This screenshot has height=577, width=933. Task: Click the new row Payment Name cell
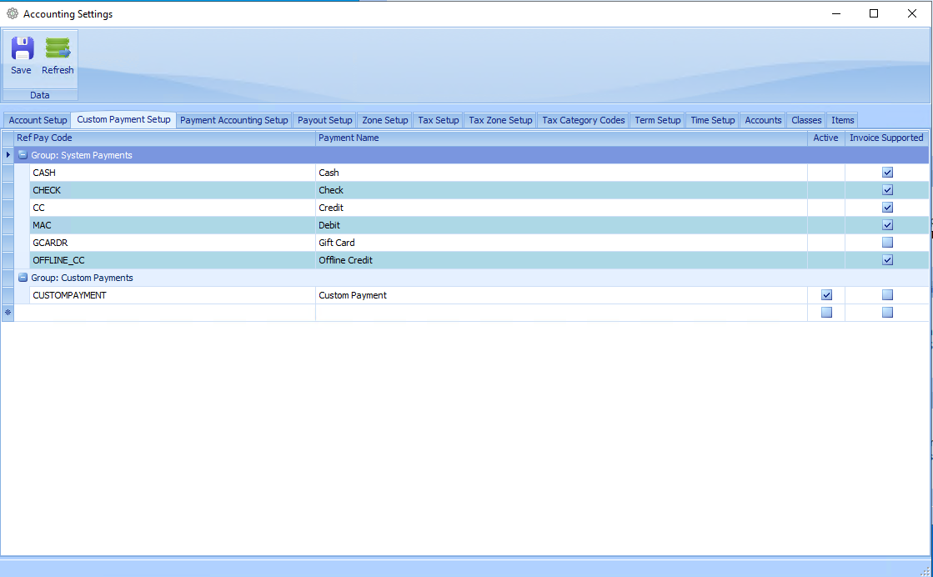[561, 313]
